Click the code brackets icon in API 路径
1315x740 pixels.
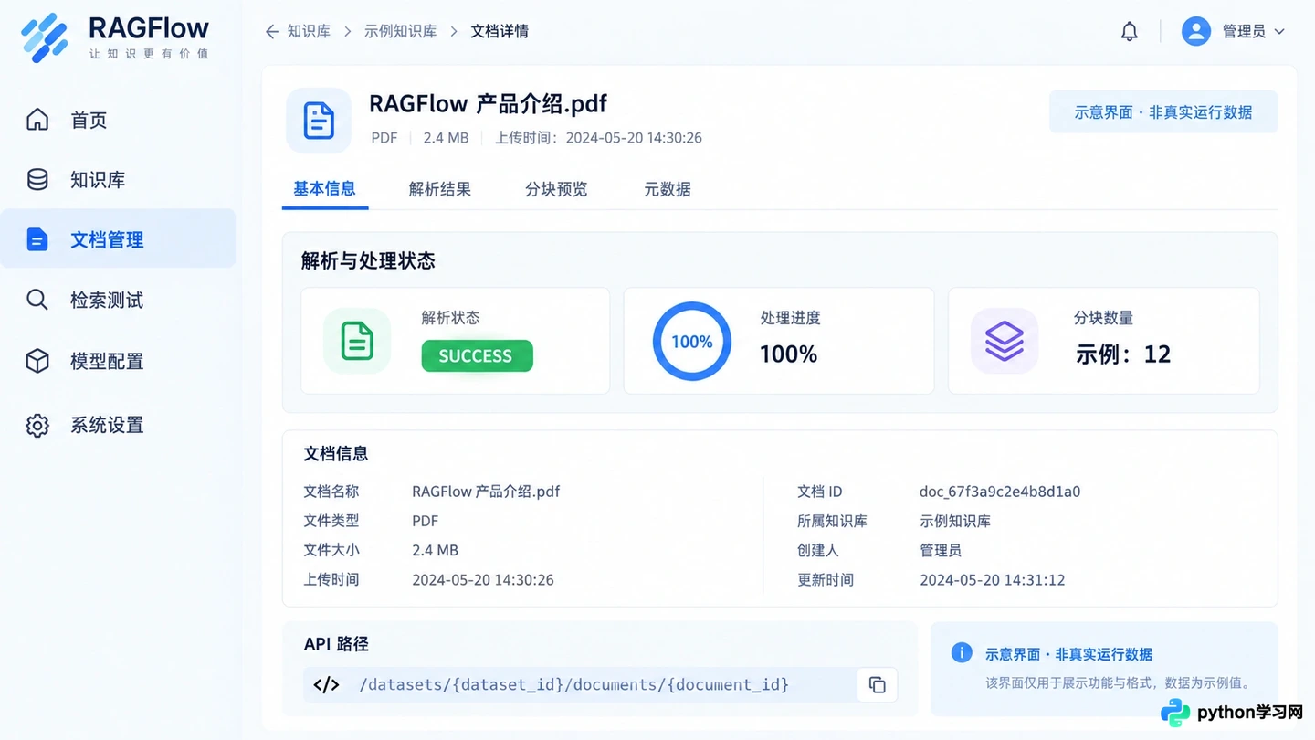pos(326,684)
